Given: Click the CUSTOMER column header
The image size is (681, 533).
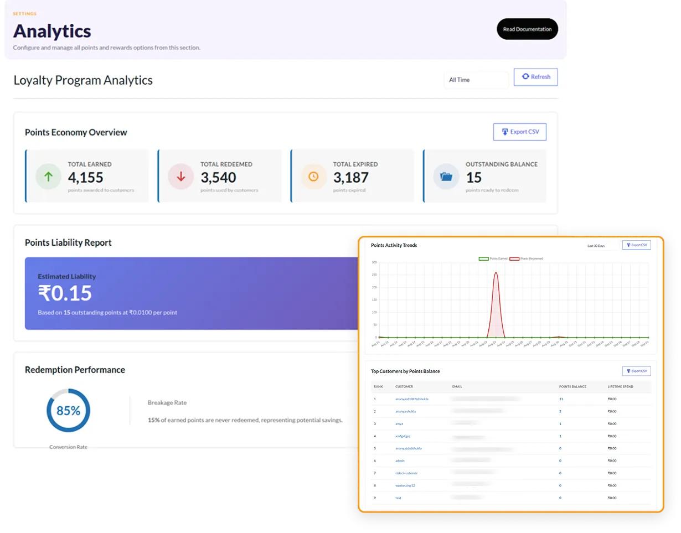Looking at the screenshot, I should (404, 386).
